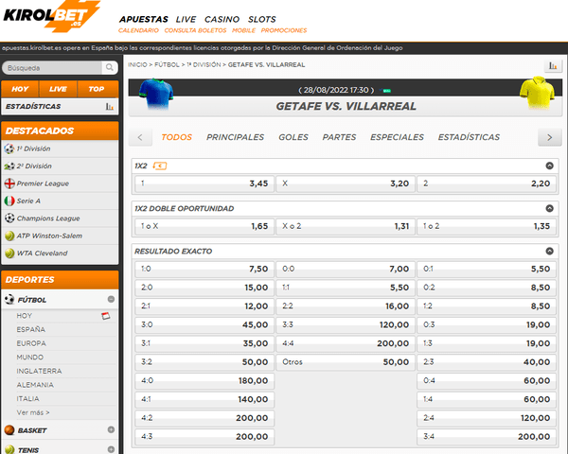The width and height of the screenshot is (568, 454).
Task: Click the Fútbol soccer ball icon
Action: coord(9,300)
